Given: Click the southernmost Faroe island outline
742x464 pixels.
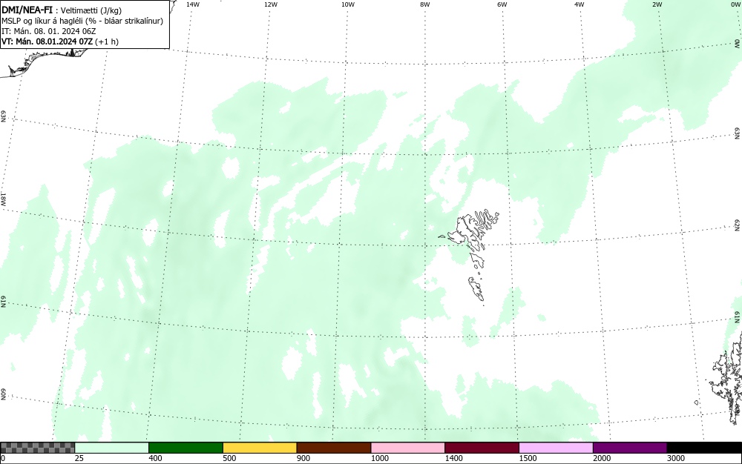Looking at the screenshot, I should (x=476, y=288).
